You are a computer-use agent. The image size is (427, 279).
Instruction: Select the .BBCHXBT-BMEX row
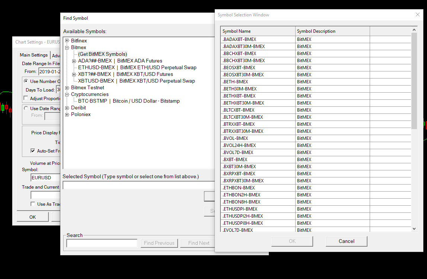pyautogui.click(x=316, y=54)
